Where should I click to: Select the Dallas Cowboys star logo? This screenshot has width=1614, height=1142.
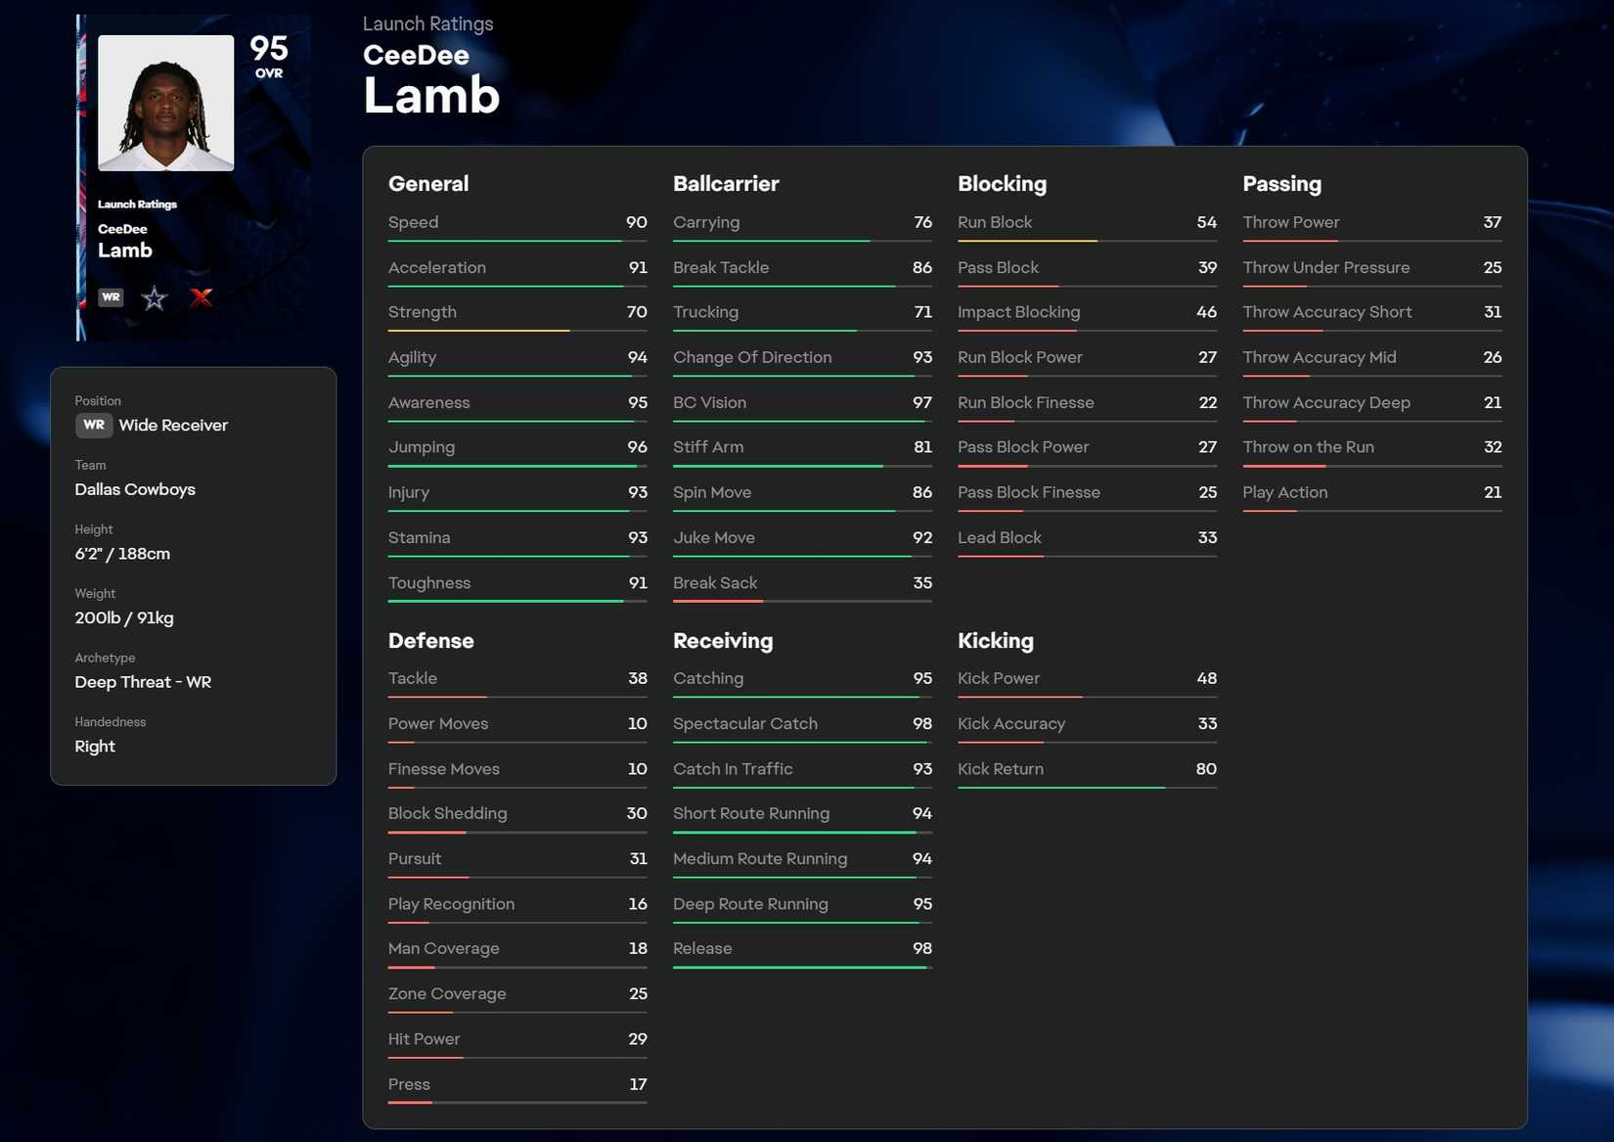154,297
